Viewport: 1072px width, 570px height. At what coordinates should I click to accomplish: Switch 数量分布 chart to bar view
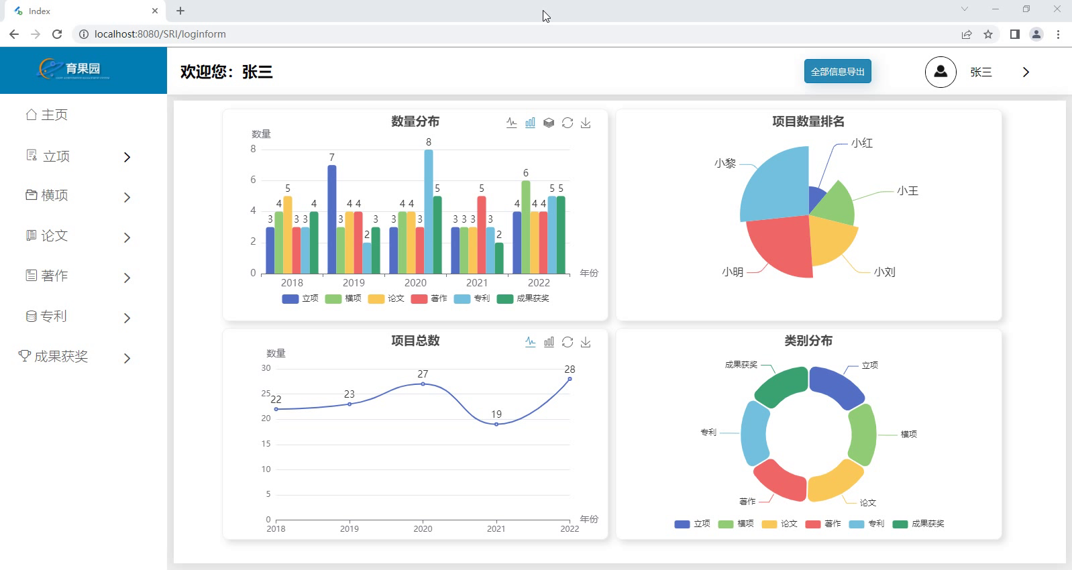point(530,123)
